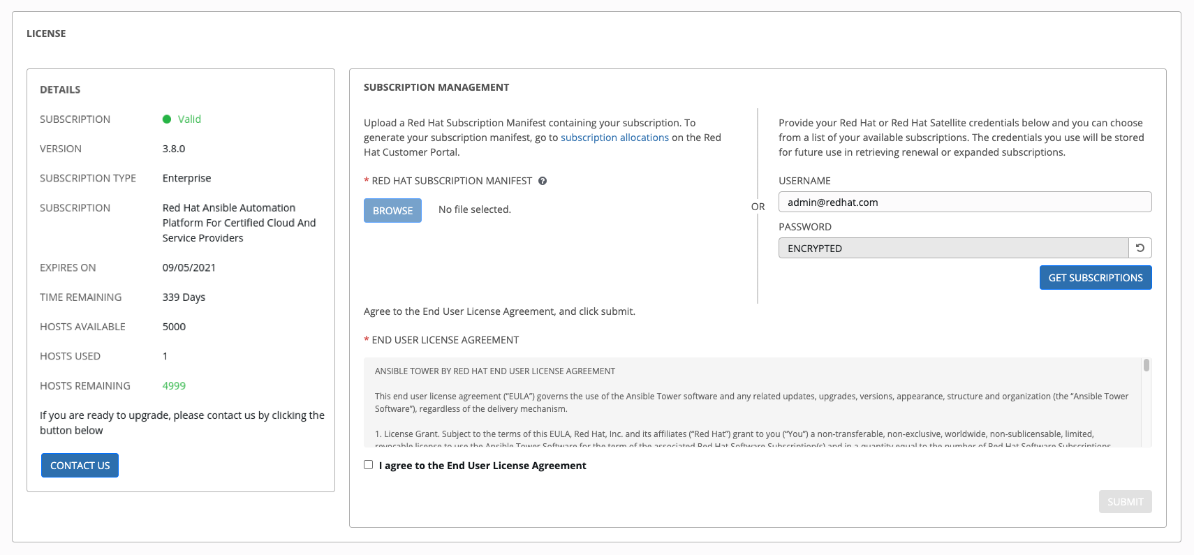Image resolution: width=1194 pixels, height=555 pixels.
Task: Click the password reset revert icon
Action: pyautogui.click(x=1140, y=248)
